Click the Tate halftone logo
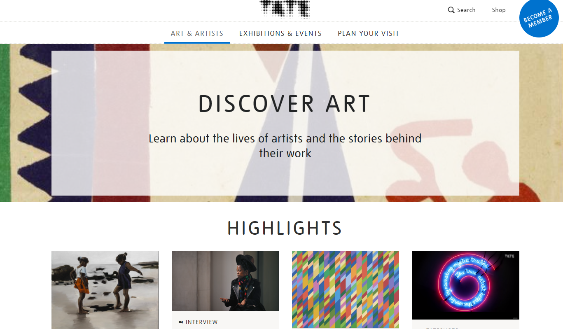Image resolution: width=563 pixels, height=329 pixels. pyautogui.click(x=285, y=9)
